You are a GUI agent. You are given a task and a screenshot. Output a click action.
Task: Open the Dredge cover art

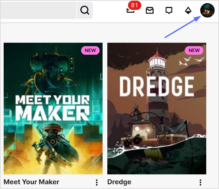(x=157, y=109)
